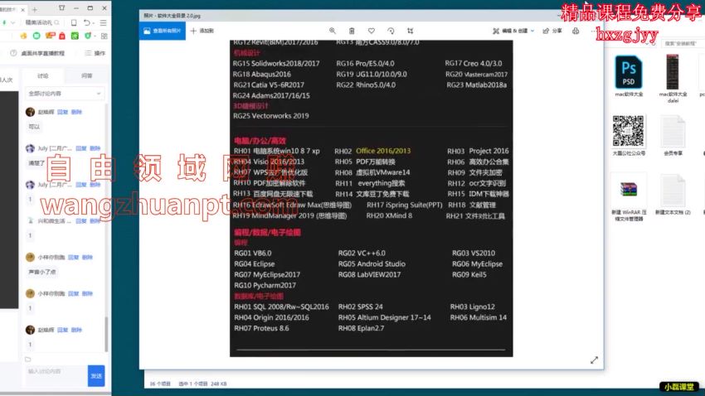Mark photo as favorite with heart icon
The image size is (705, 396).
pos(372,31)
